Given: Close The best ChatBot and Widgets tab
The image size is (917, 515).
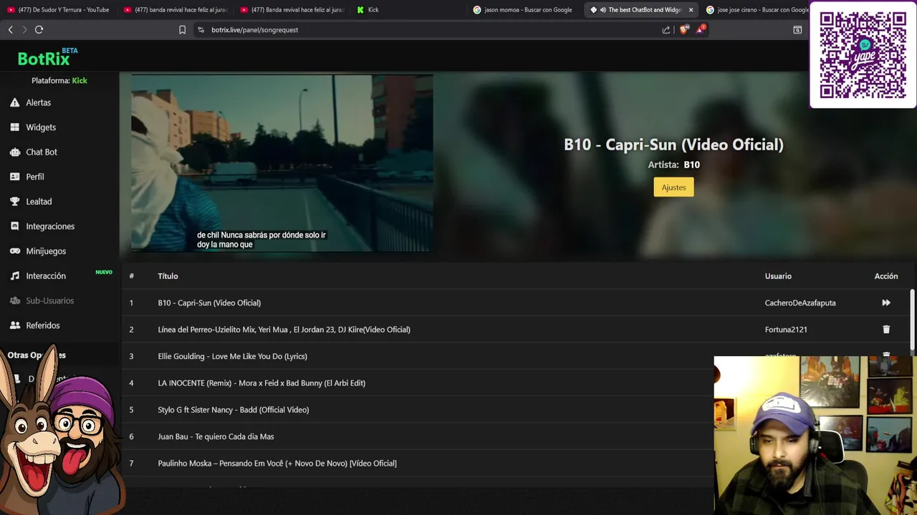Looking at the screenshot, I should 691,10.
